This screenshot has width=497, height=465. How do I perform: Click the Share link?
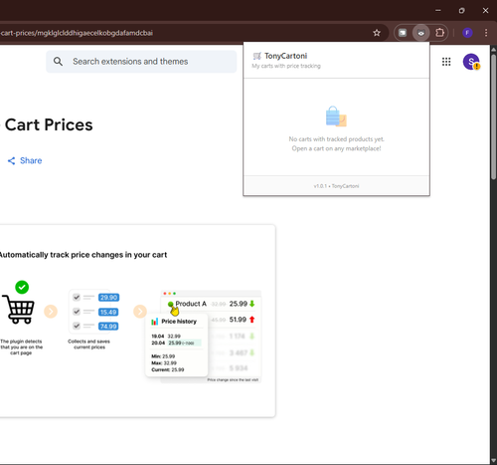(x=25, y=160)
